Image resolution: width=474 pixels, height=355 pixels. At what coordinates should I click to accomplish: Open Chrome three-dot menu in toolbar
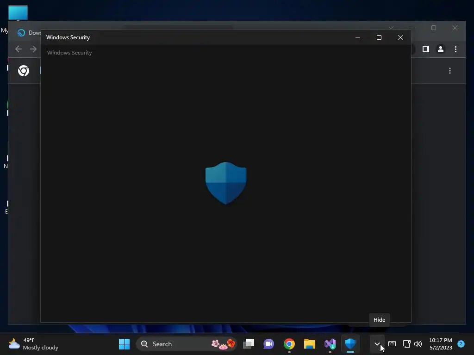455,49
